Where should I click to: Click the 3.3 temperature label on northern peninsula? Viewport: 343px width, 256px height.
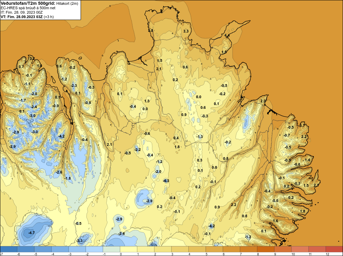[186, 31]
